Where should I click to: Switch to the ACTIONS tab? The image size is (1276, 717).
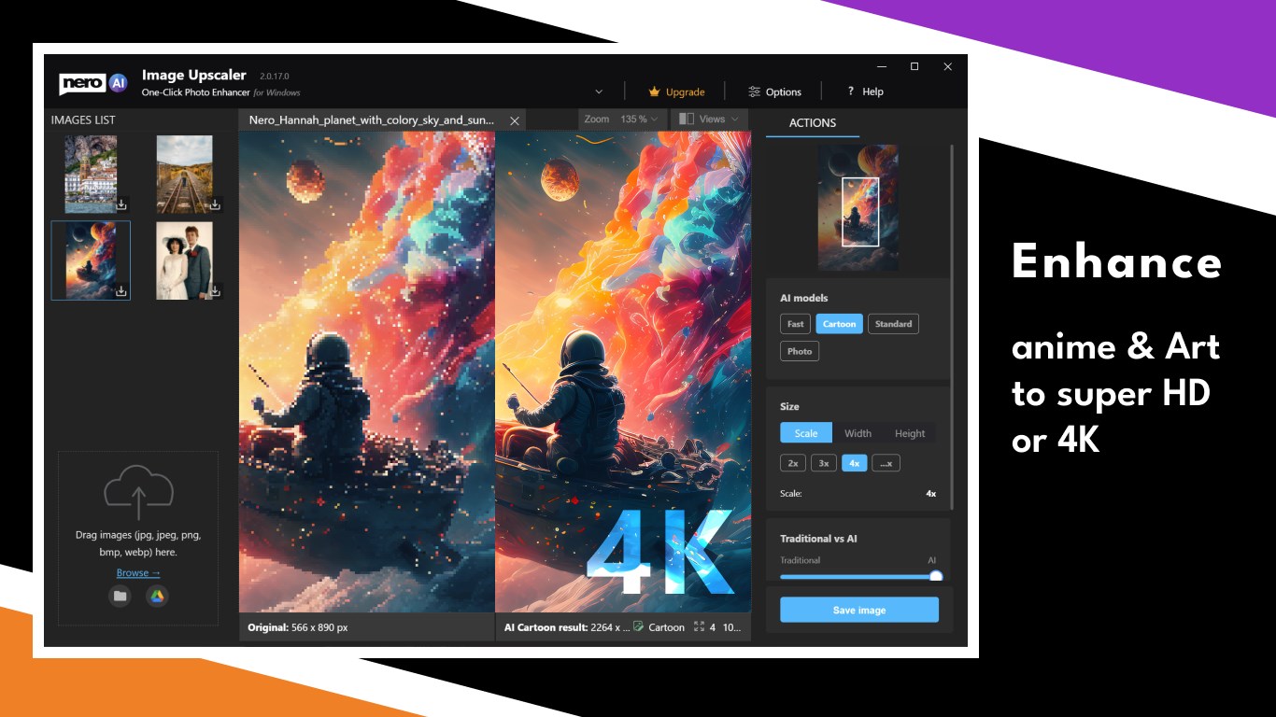tap(812, 122)
